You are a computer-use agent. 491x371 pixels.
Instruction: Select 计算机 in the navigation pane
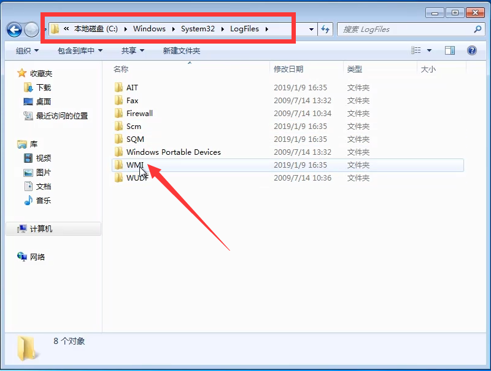click(53, 228)
